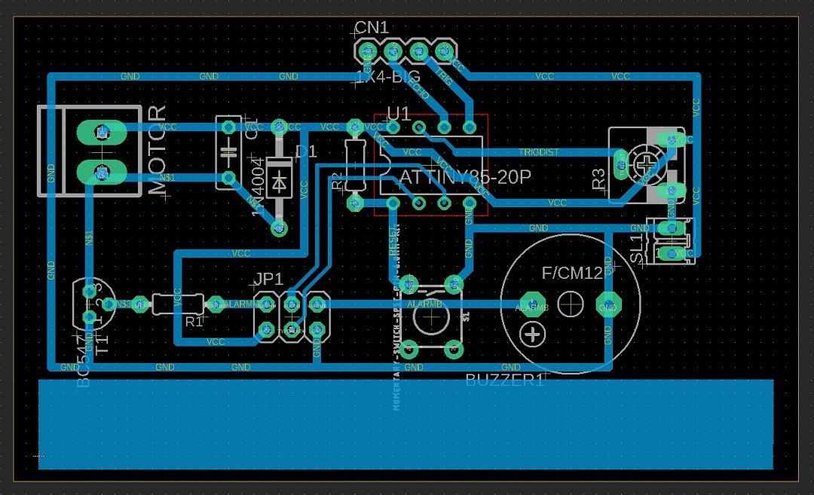Click the SL1 header label
The width and height of the screenshot is (814, 495).
click(636, 248)
